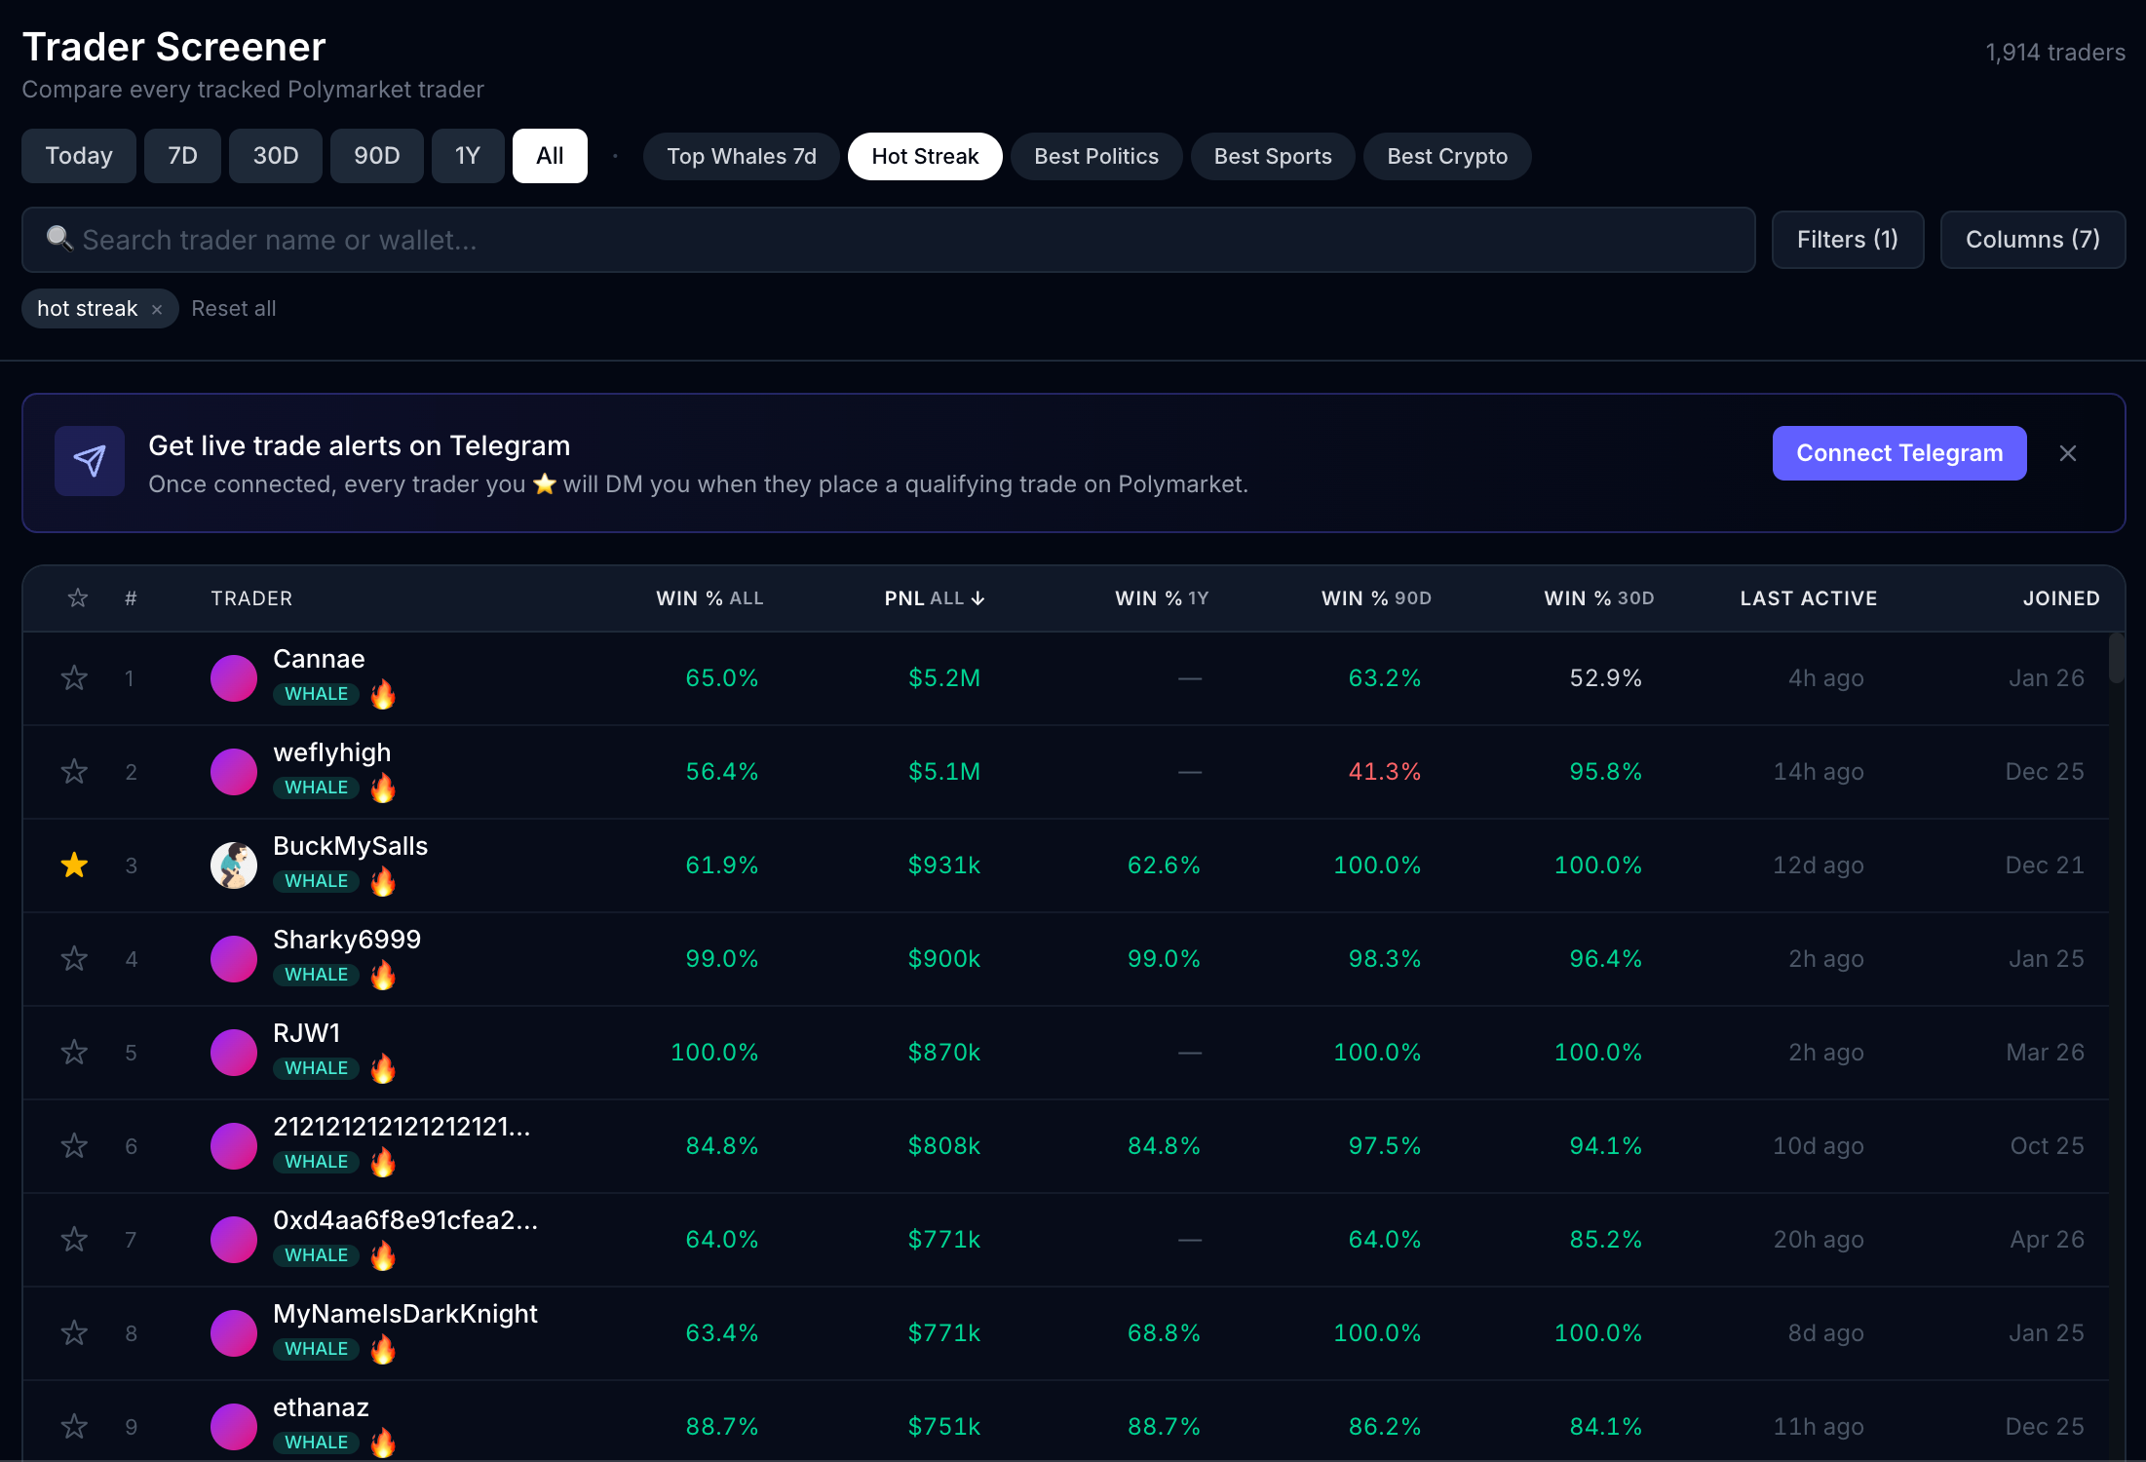Apply the Best Sports preset
2146x1462 pixels.
coord(1273,156)
